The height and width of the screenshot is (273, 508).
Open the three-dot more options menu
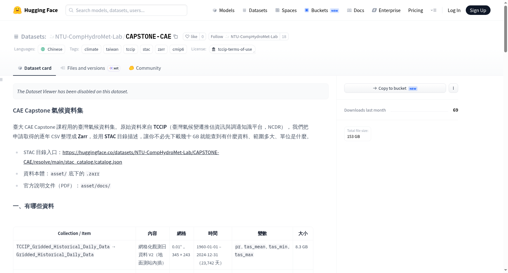click(x=453, y=88)
